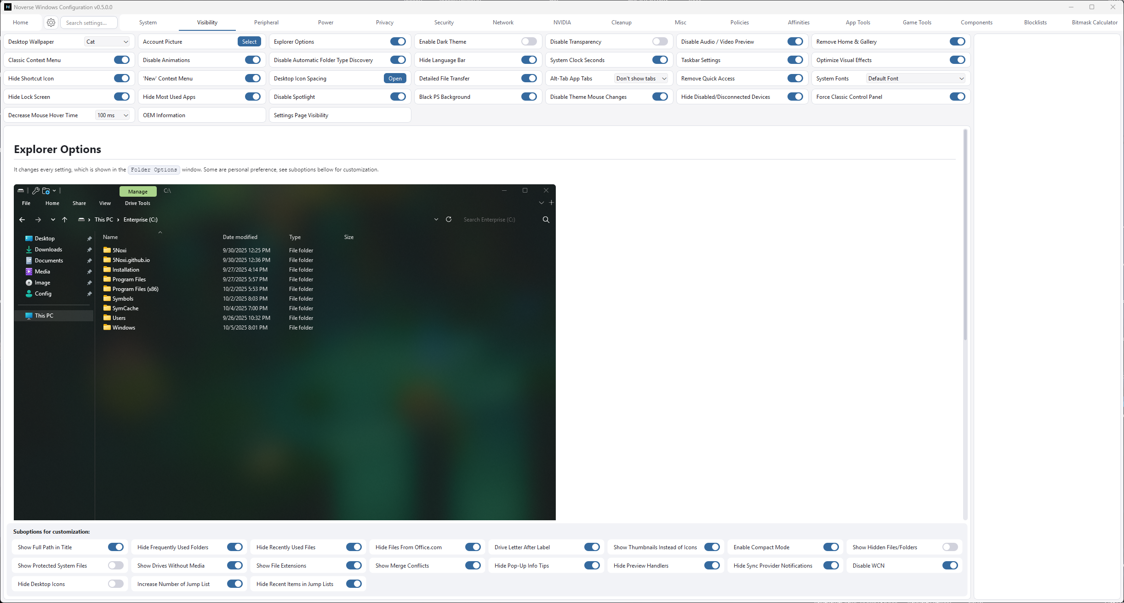Click the This PC monitor icon
Viewport: 1124px width, 603px height.
(29, 316)
